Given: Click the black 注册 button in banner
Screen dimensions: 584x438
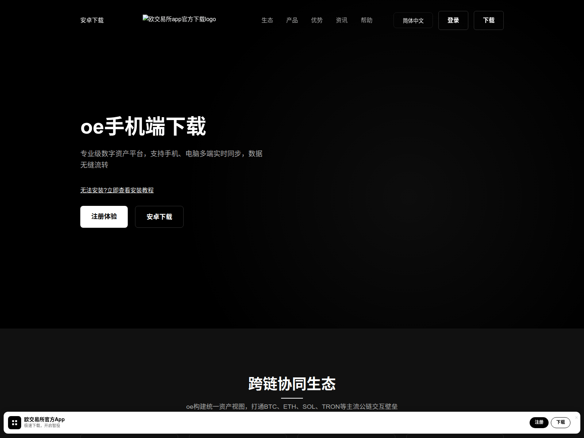Looking at the screenshot, I should coord(539,422).
